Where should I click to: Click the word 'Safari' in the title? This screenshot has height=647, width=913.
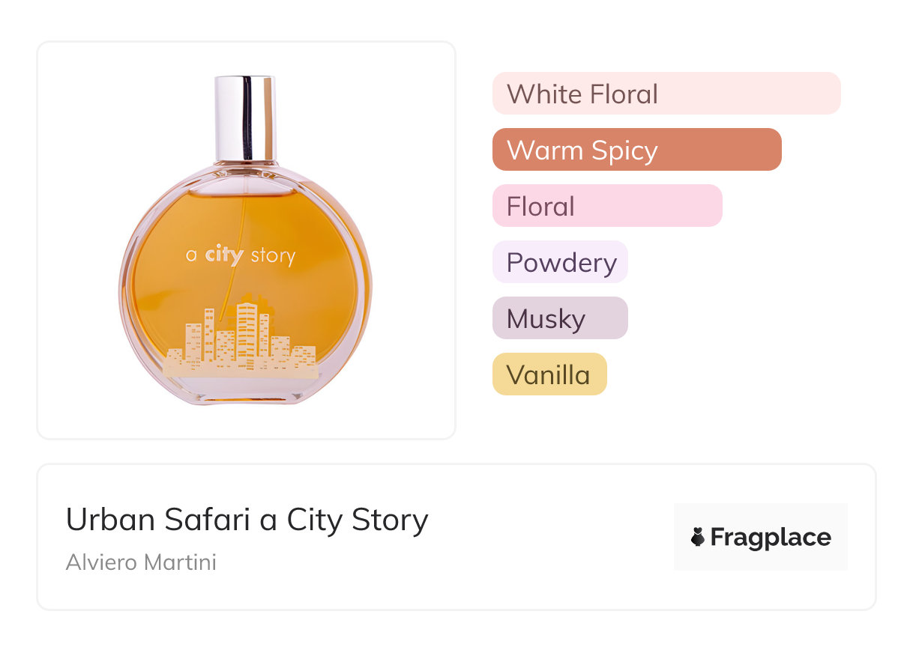(x=211, y=519)
